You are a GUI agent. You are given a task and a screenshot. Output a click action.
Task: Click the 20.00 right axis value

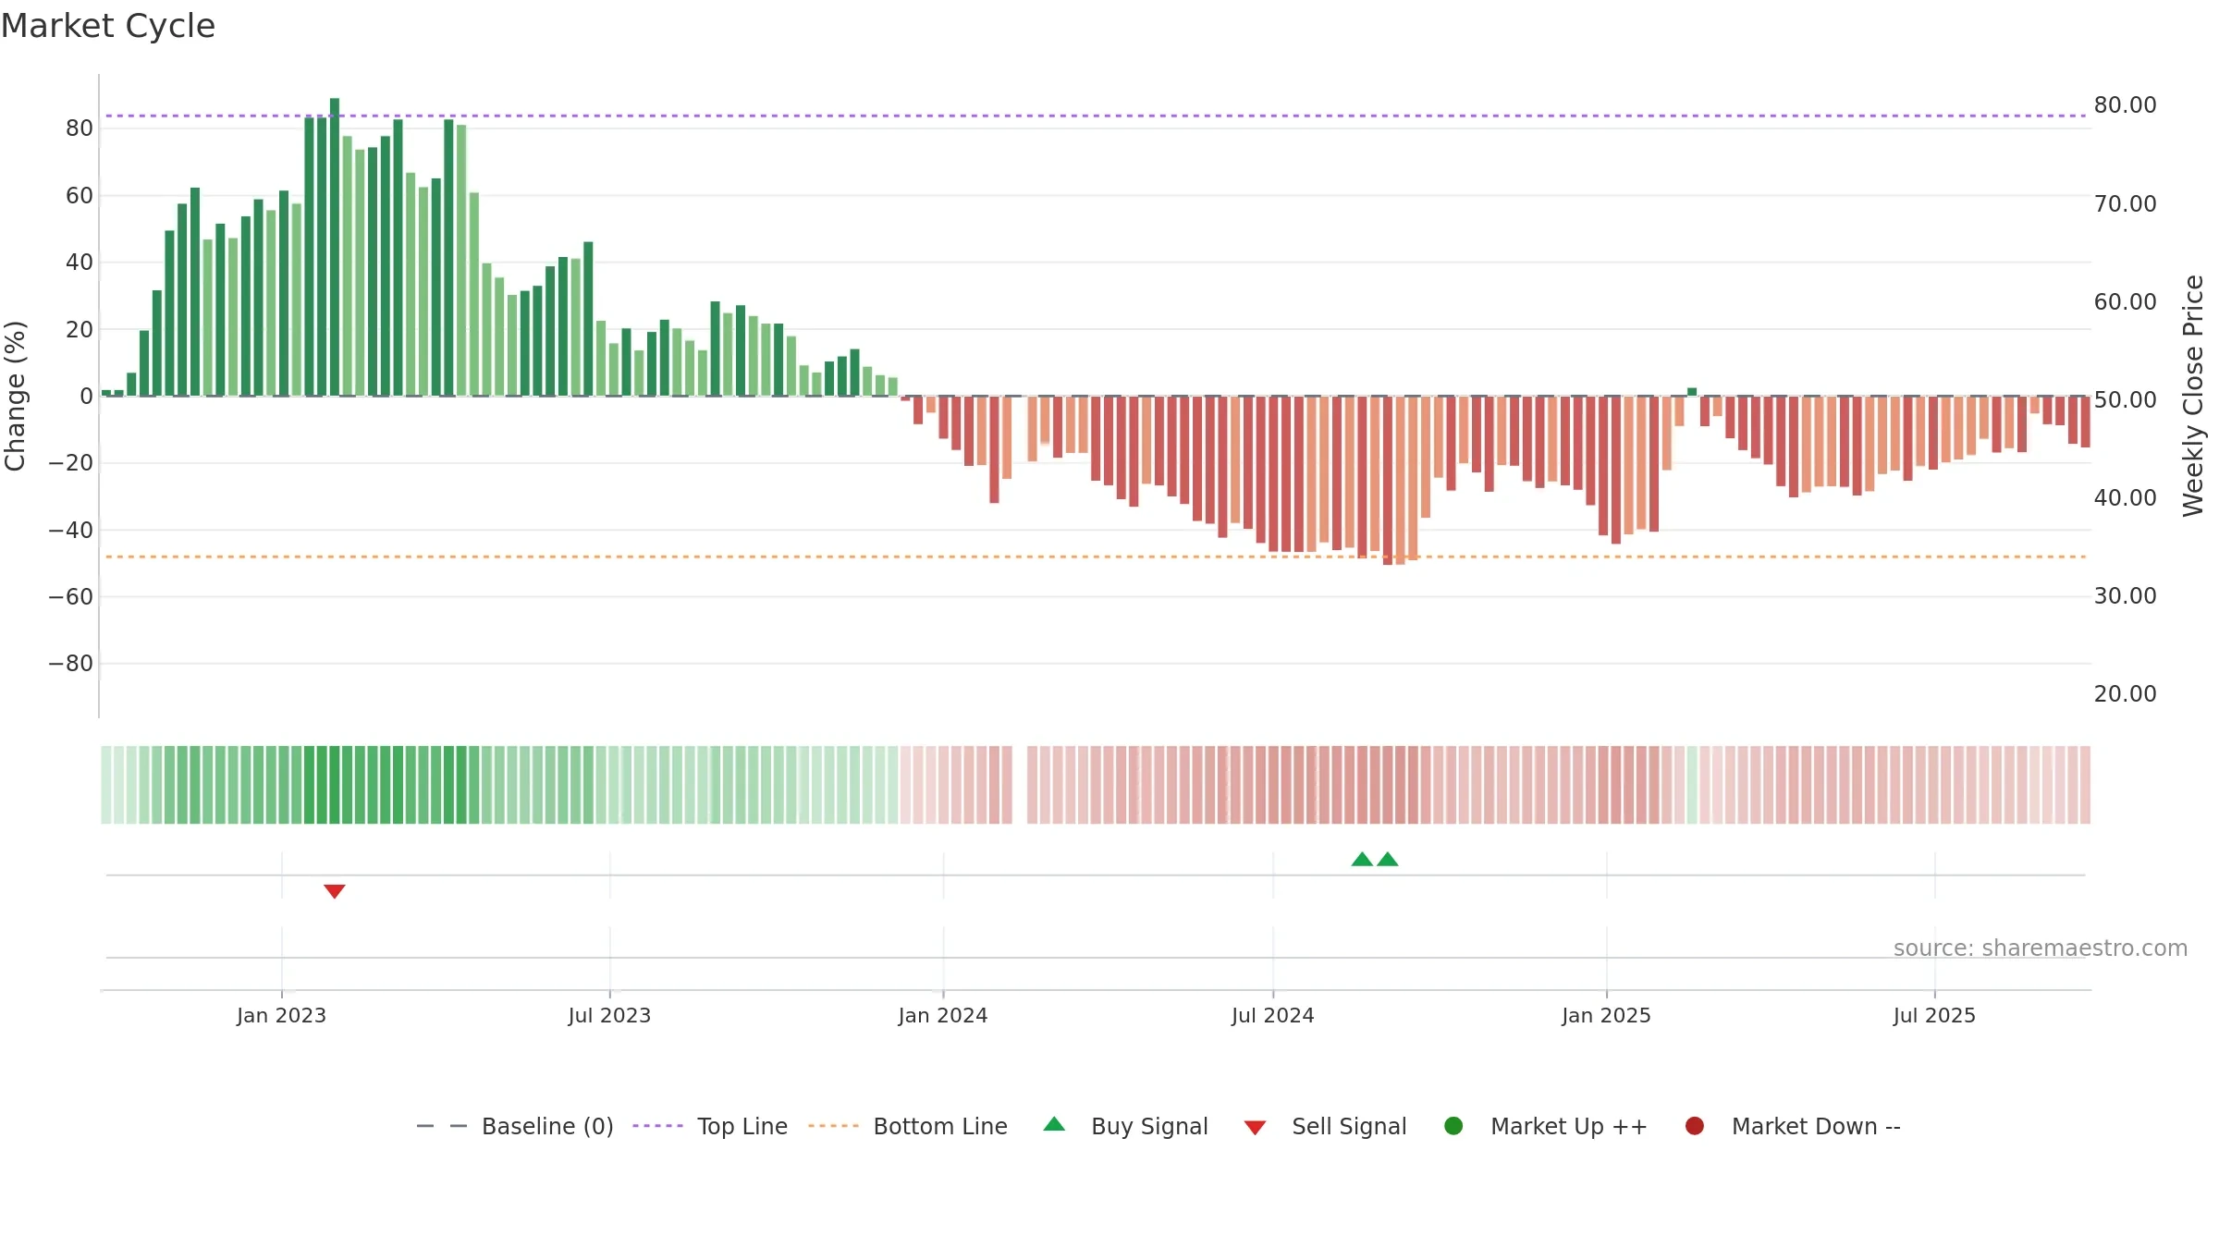pyautogui.click(x=2125, y=693)
